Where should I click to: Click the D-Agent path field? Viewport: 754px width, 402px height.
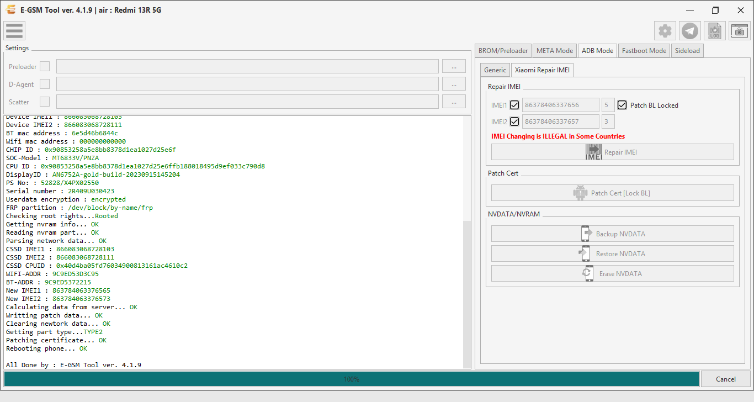coord(247,84)
